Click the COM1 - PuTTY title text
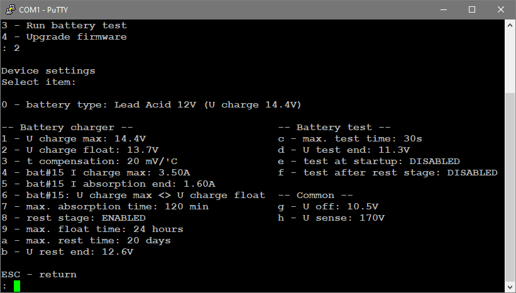This screenshot has height=293, width=516. [x=43, y=10]
